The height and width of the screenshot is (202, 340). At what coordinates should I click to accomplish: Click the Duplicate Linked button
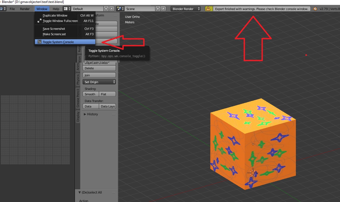[99, 63]
